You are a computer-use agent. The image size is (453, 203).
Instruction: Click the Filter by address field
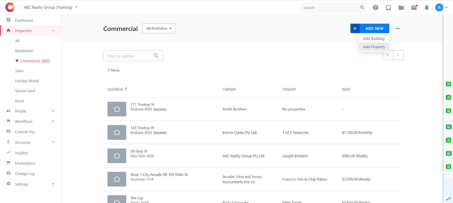point(133,56)
